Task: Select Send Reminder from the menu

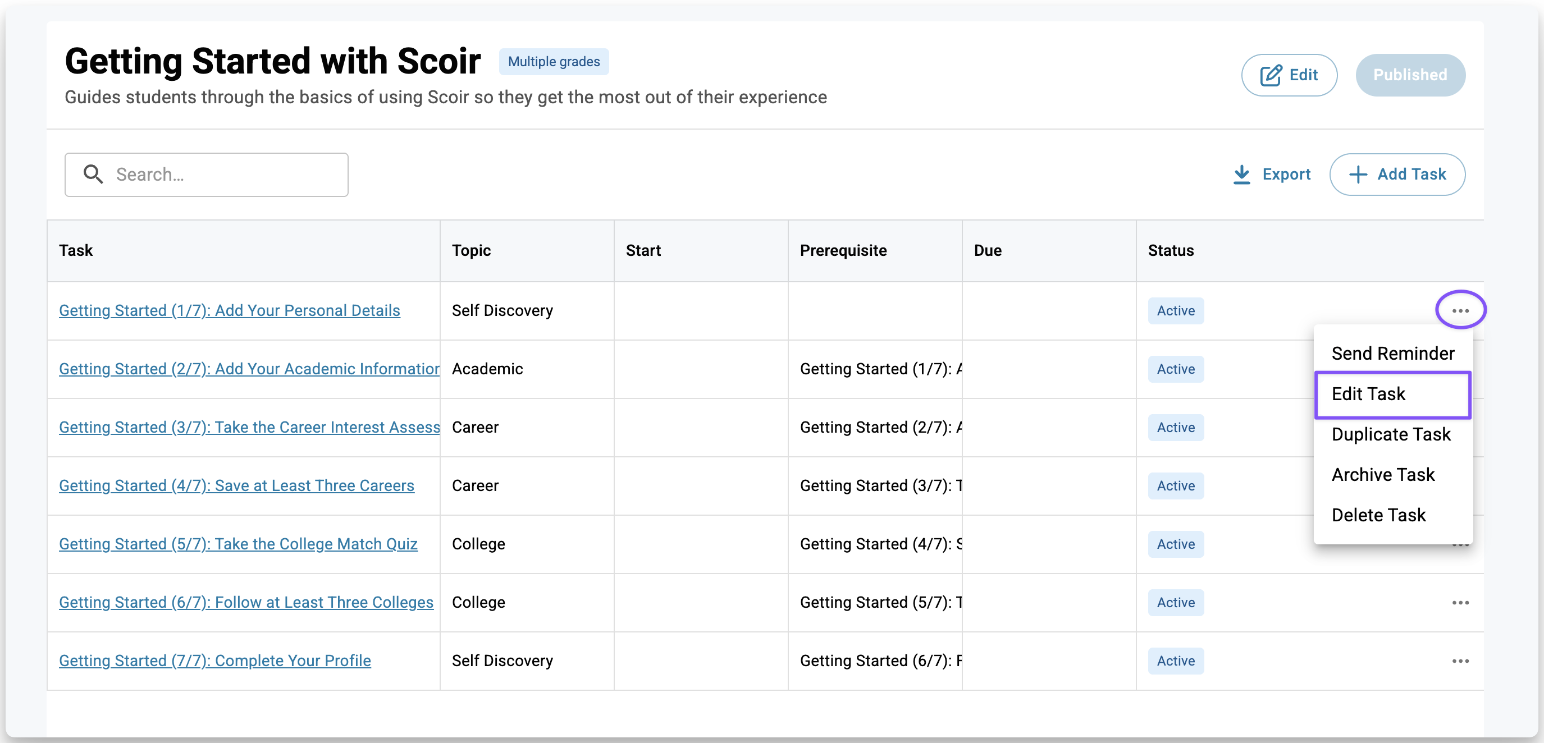Action: tap(1392, 354)
